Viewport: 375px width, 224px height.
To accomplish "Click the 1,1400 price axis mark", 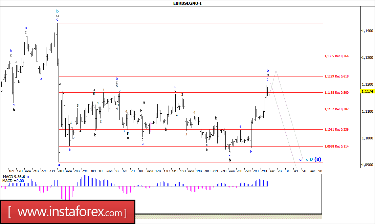I will [x=367, y=30].
